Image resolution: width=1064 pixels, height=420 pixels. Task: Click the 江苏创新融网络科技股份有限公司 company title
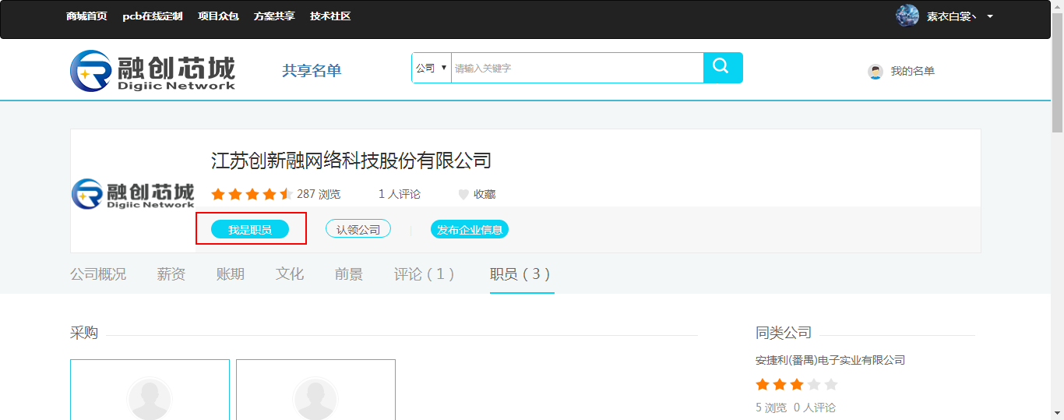[x=351, y=161]
